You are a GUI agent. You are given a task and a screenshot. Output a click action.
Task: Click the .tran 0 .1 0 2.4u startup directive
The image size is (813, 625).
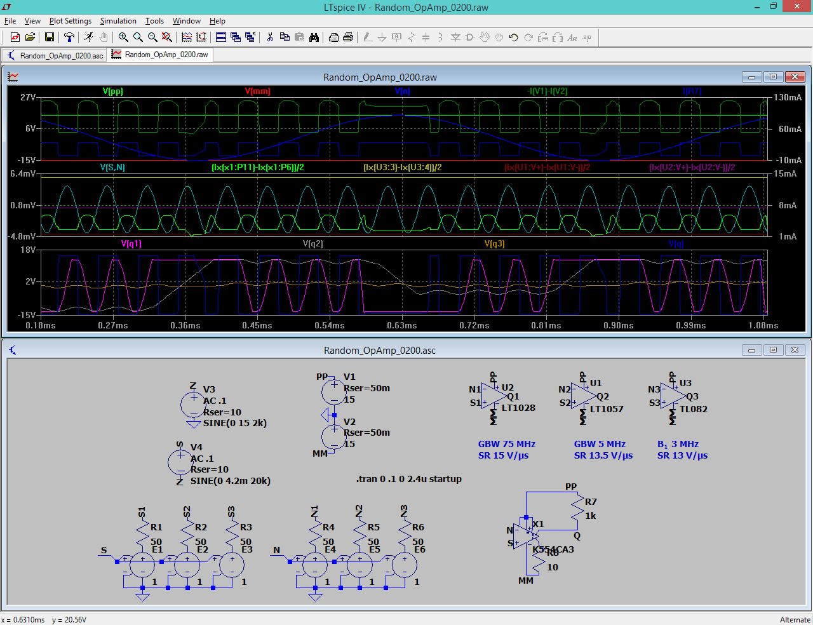pyautogui.click(x=409, y=479)
